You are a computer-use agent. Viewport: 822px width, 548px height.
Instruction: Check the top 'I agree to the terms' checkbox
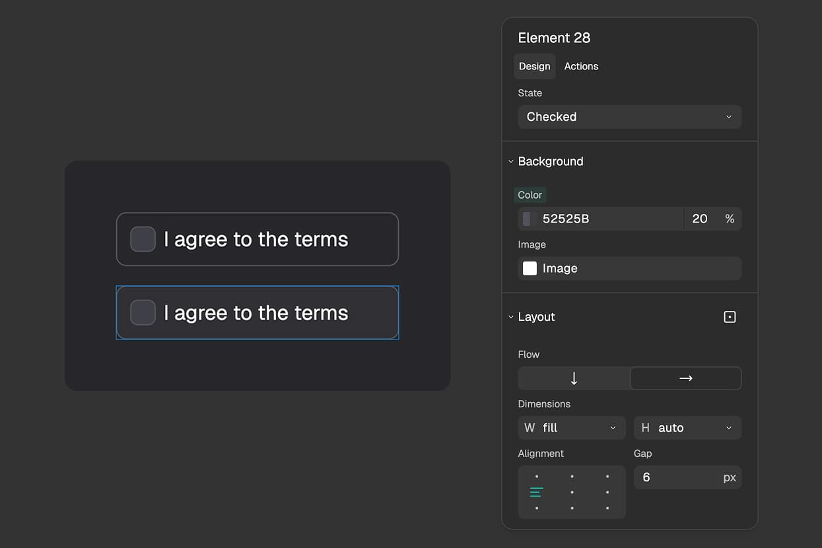143,239
